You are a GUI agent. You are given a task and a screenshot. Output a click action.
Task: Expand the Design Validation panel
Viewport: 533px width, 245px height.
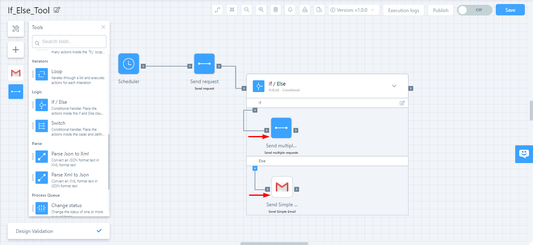click(59, 231)
